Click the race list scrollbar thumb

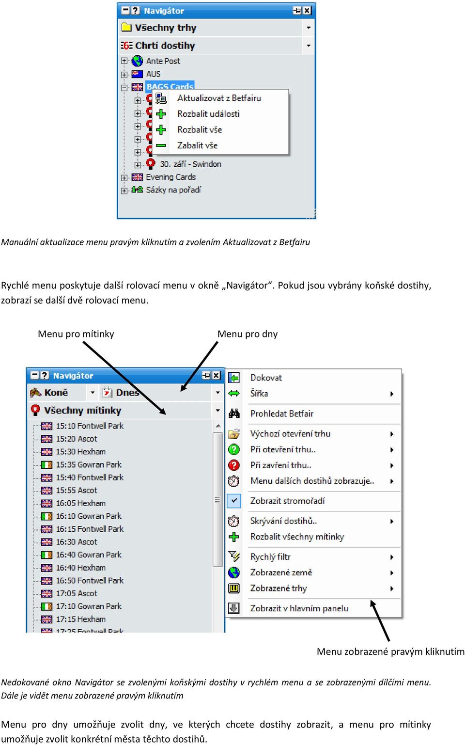tap(217, 499)
